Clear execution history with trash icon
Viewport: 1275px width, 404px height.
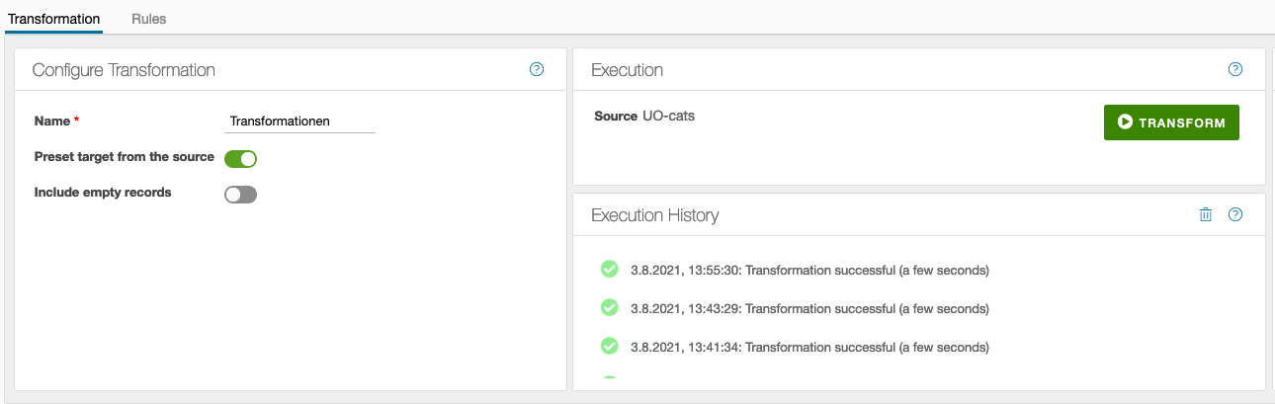[x=1205, y=214]
